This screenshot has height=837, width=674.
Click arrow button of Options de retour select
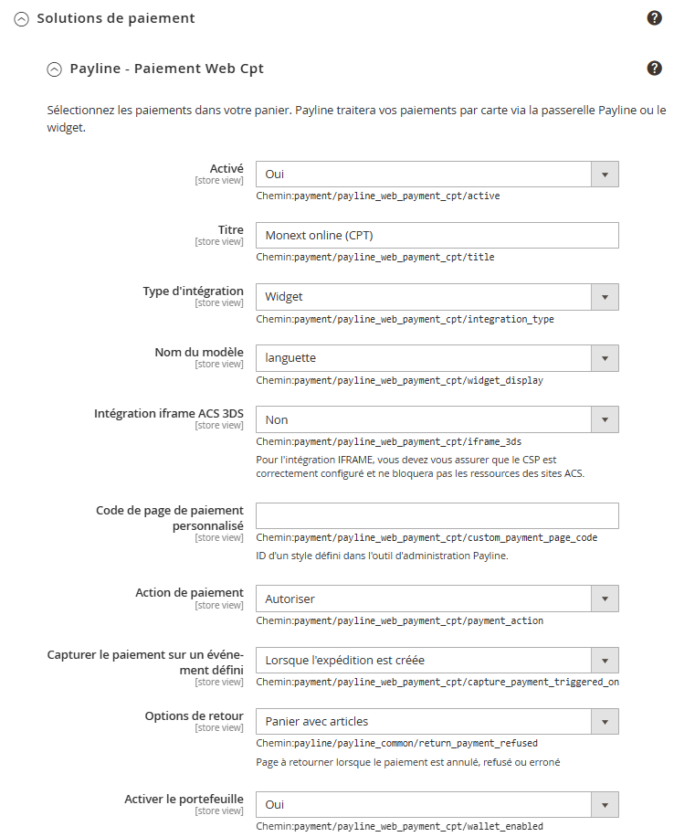coord(605,721)
